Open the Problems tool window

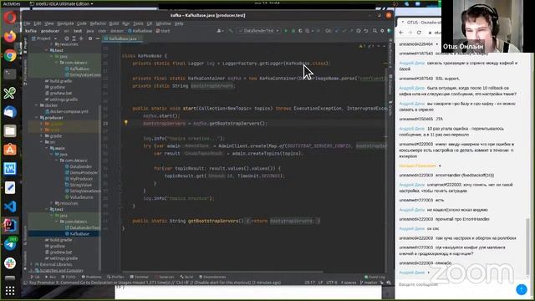(91, 277)
